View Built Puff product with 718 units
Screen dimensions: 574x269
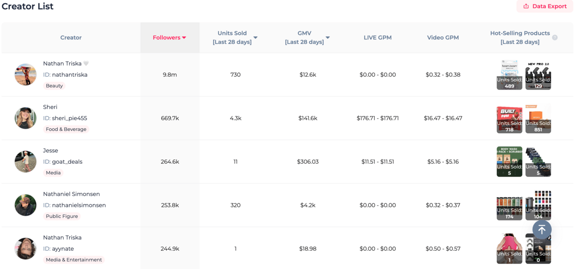509,119
